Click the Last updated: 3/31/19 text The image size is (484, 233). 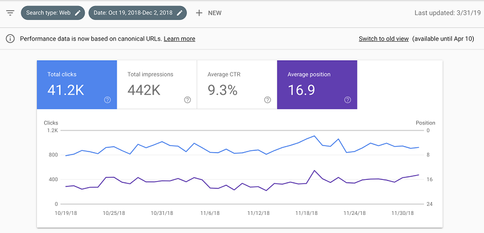(448, 13)
